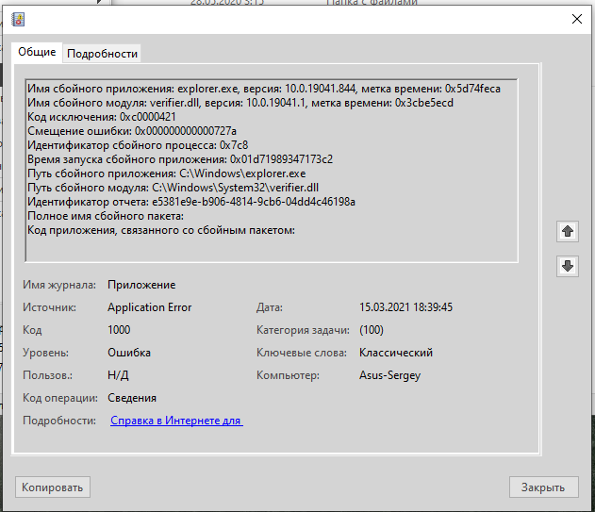This screenshot has height=512, width=595.
Task: Click the Категория задачи label
Action: pos(303,330)
